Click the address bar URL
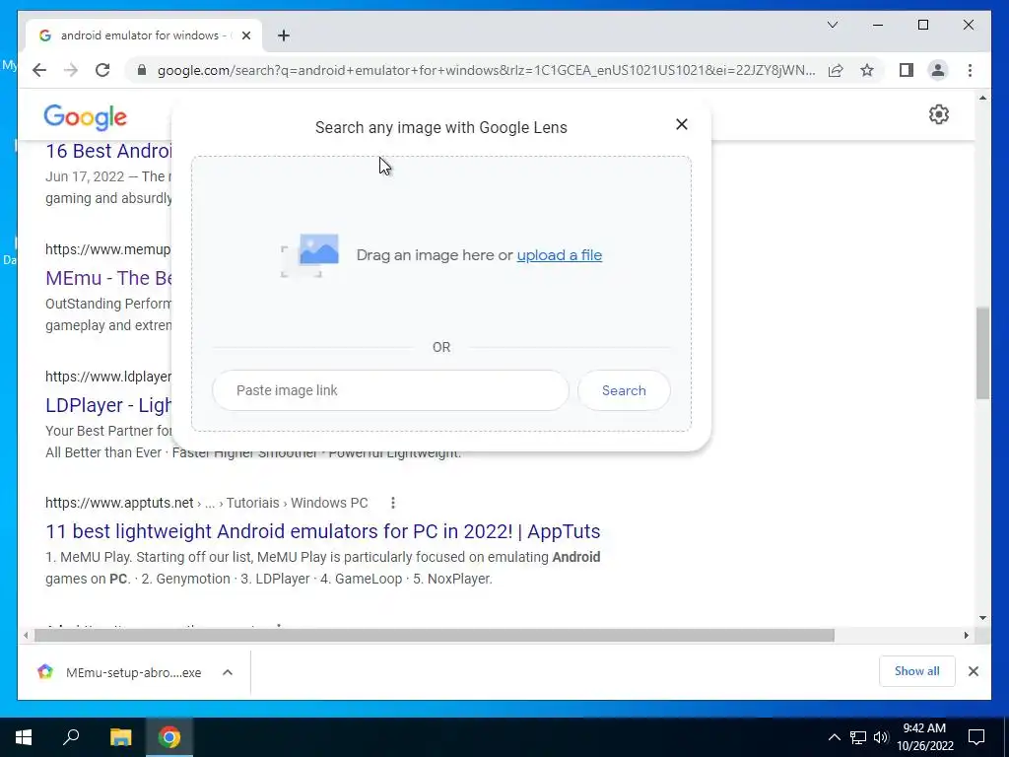1009x757 pixels. (486, 70)
